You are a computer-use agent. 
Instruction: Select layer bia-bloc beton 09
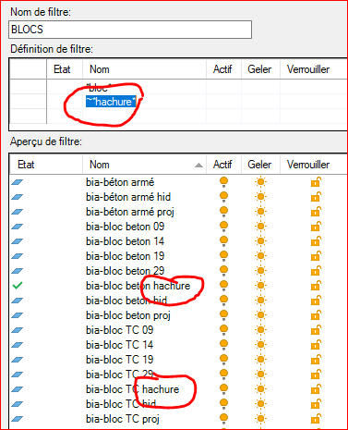(x=126, y=227)
